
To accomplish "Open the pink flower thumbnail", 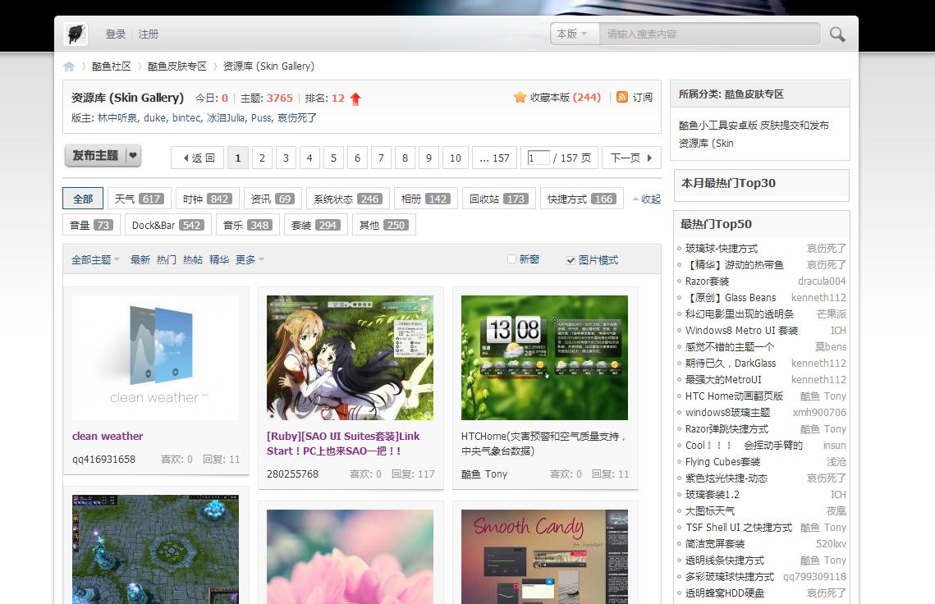I will [x=350, y=556].
